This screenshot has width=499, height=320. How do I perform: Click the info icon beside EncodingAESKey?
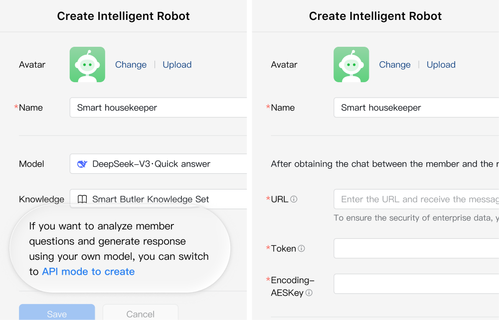(x=309, y=293)
